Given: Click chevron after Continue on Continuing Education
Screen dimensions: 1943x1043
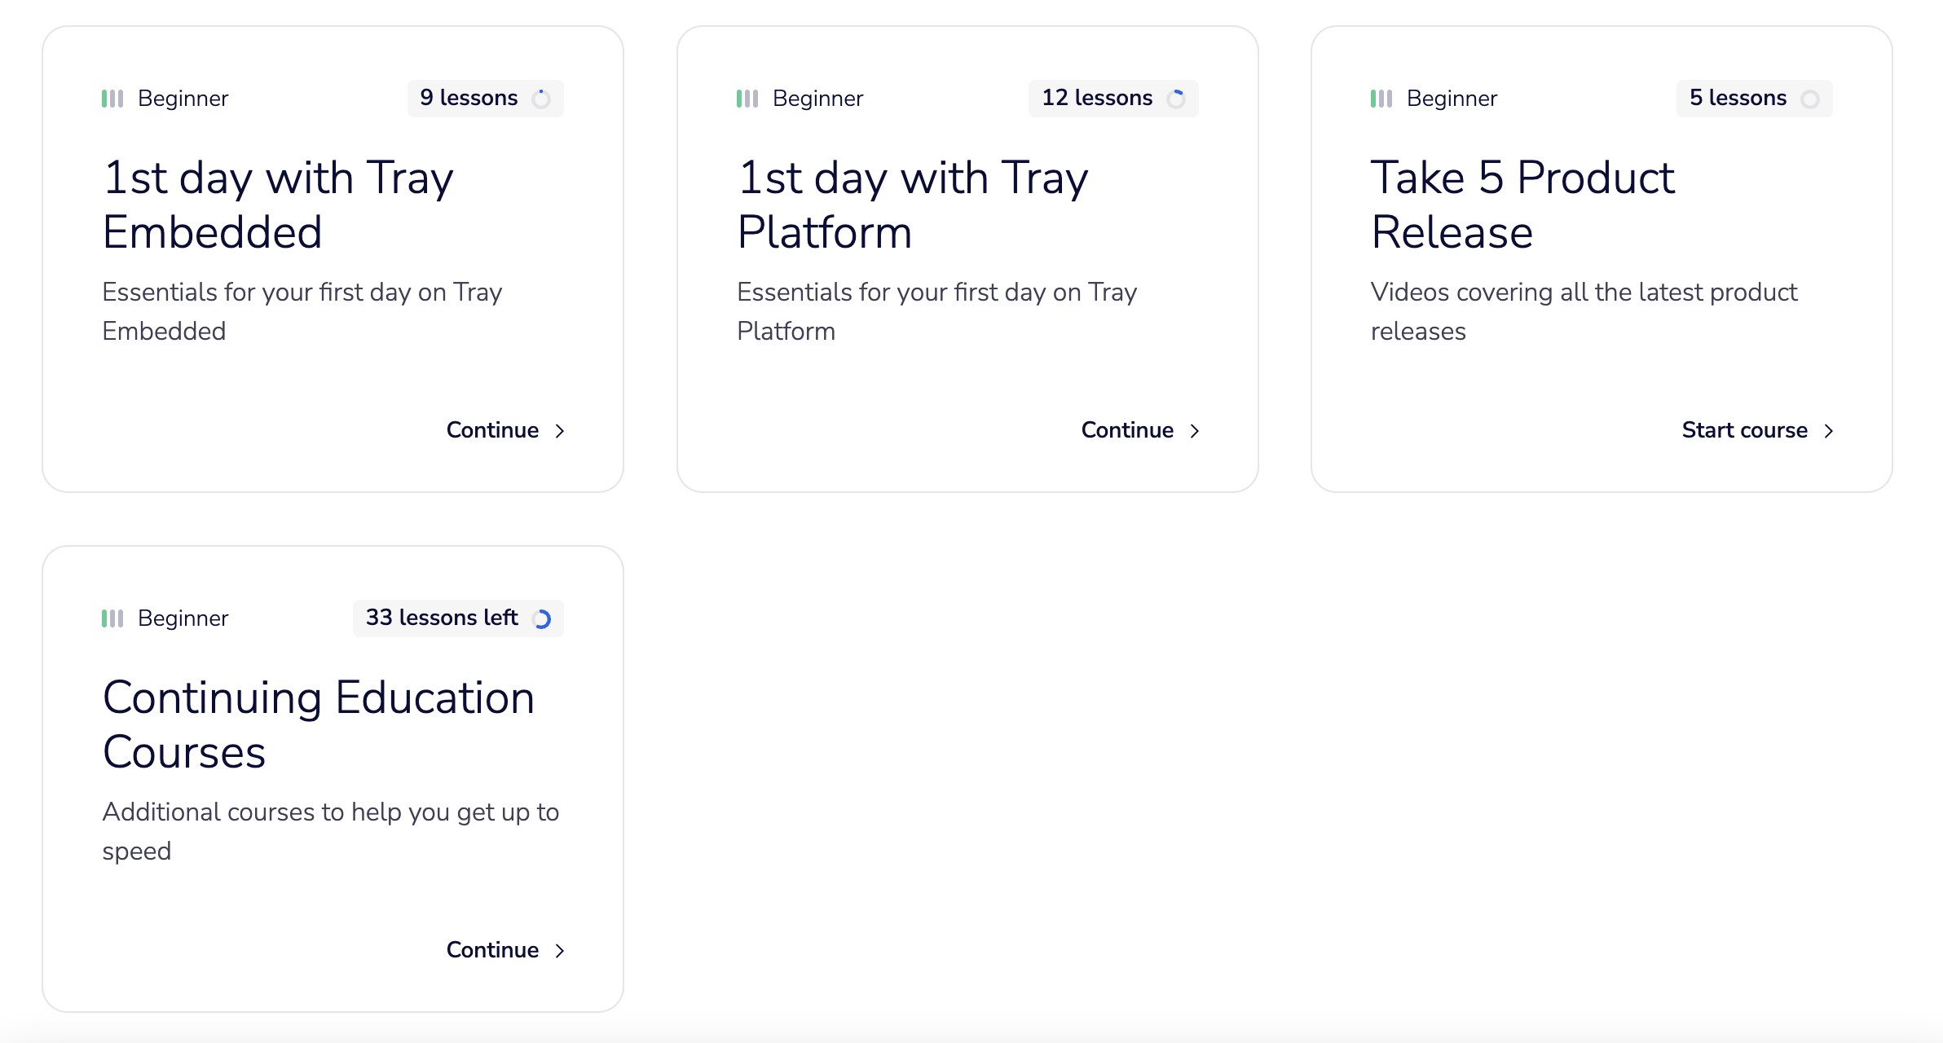Looking at the screenshot, I should [x=560, y=951].
